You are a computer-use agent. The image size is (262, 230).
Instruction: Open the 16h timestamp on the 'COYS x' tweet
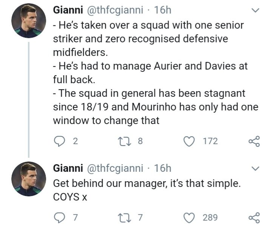pyautogui.click(x=163, y=168)
